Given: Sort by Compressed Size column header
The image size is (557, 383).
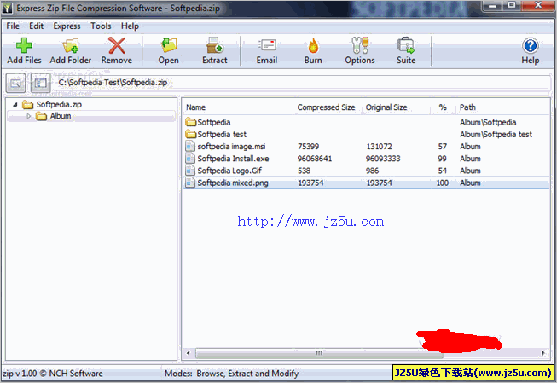Looking at the screenshot, I should pyautogui.click(x=326, y=107).
